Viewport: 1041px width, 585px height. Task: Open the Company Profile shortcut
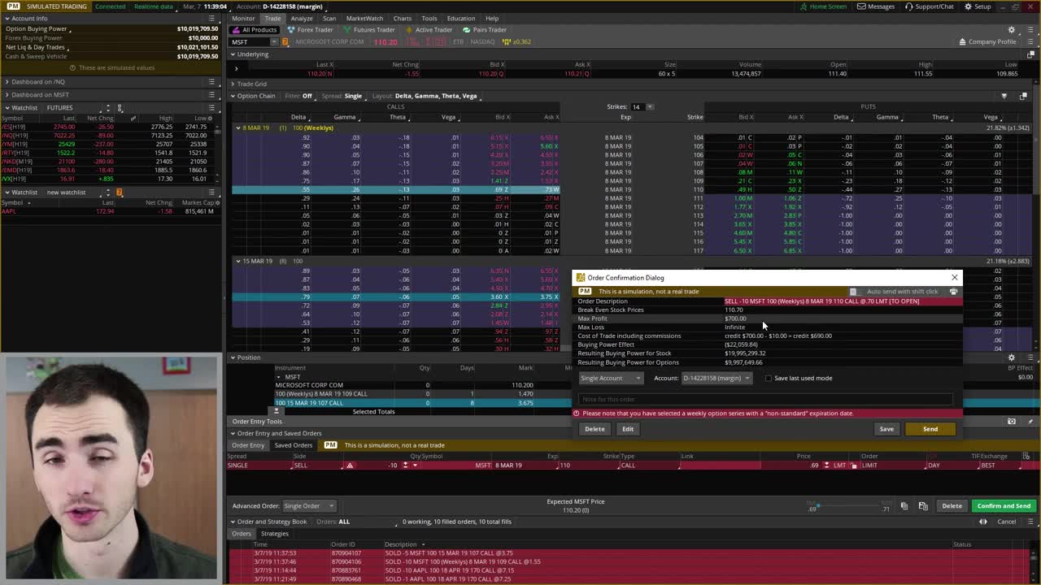[987, 41]
